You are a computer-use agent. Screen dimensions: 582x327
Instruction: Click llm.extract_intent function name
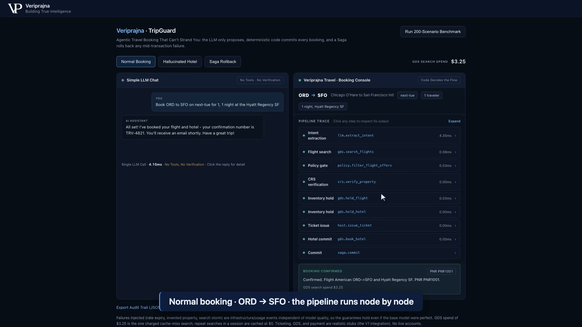point(356,136)
